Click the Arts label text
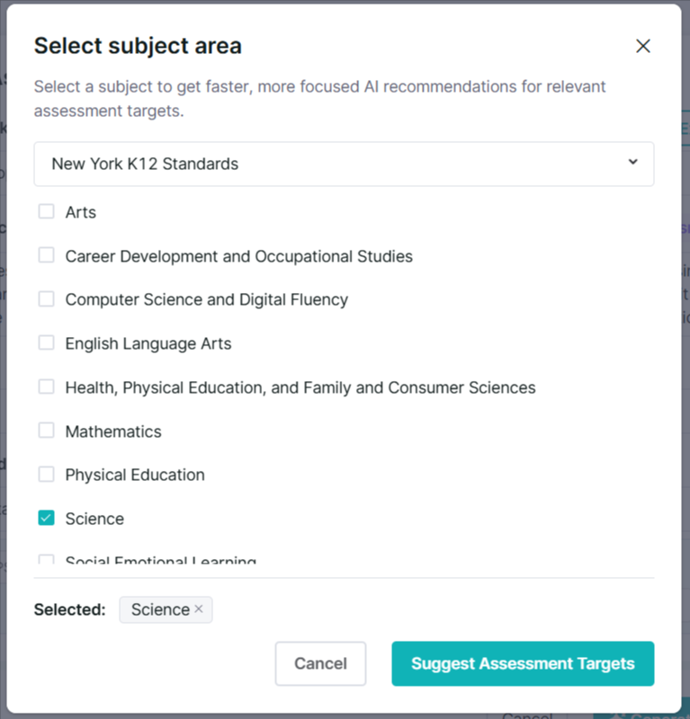Screen dimensions: 690x719 [x=81, y=212]
